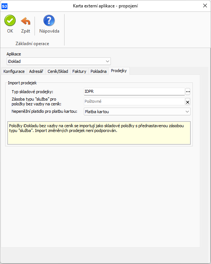Open browse dialog with ellipsis button
The image size is (211, 264).
click(x=188, y=92)
